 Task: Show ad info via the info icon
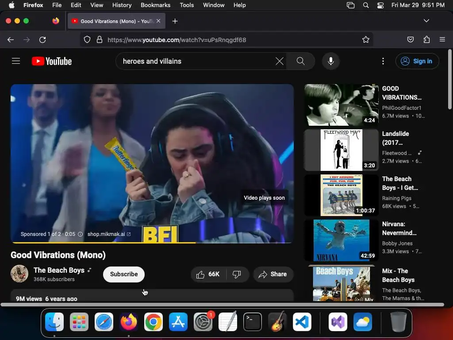point(81,234)
